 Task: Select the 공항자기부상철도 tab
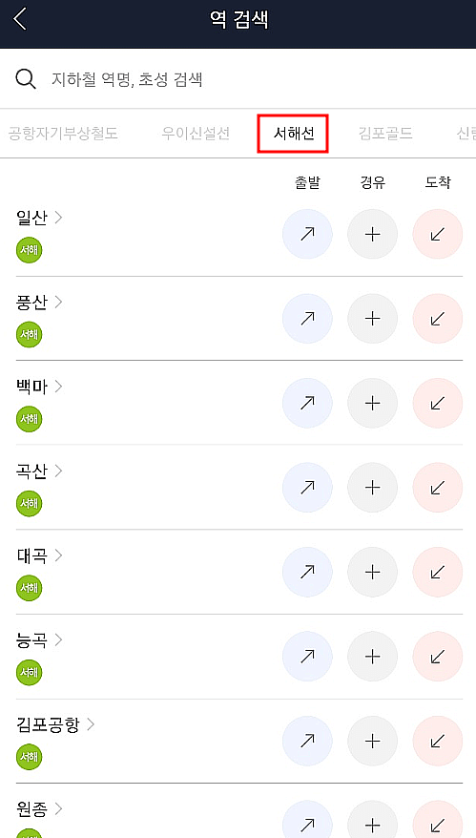(x=63, y=133)
